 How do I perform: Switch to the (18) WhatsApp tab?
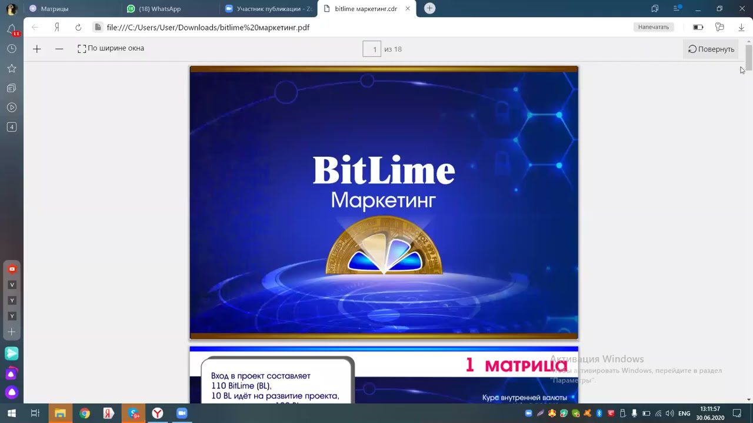[171, 9]
